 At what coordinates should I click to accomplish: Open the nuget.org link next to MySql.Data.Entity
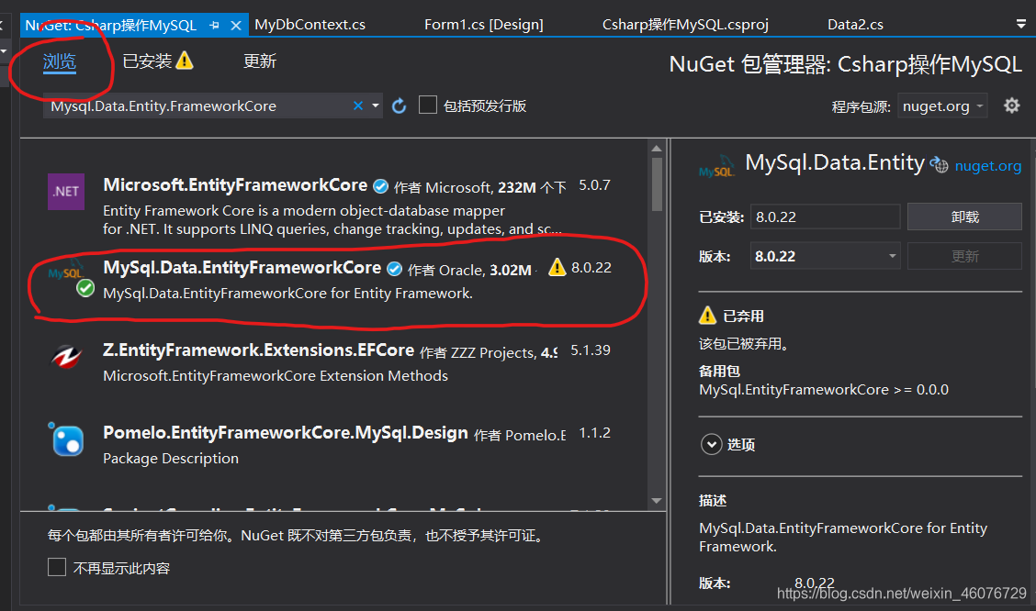pos(988,165)
